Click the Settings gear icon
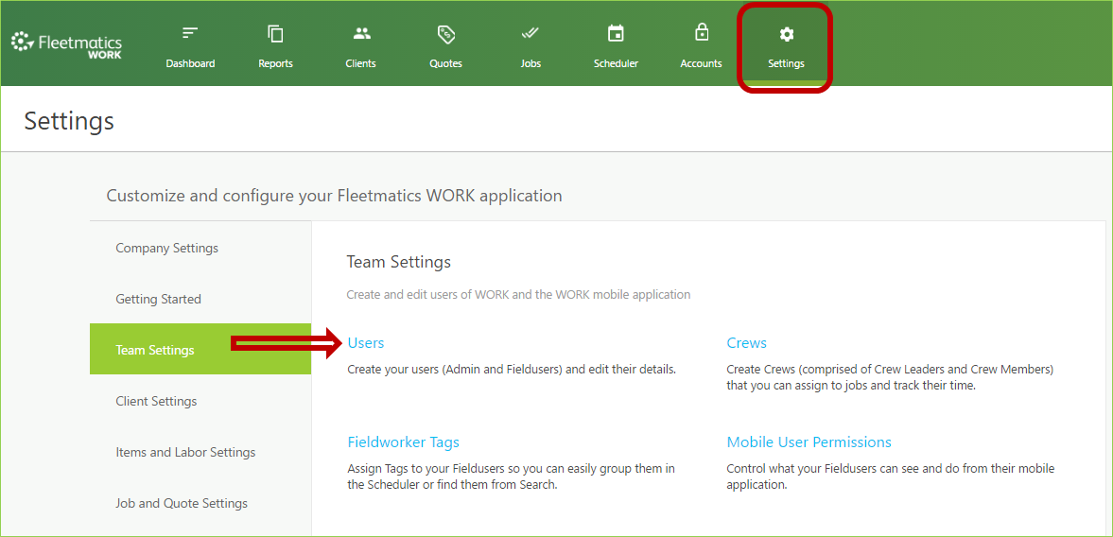 click(x=786, y=34)
